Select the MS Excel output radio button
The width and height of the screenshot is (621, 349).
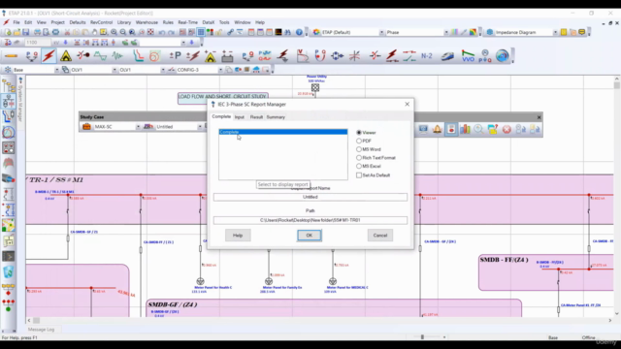click(x=359, y=166)
